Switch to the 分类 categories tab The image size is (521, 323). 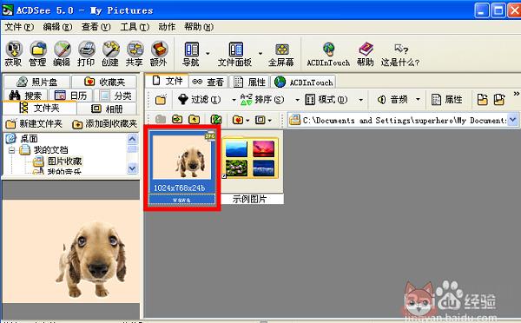[115, 96]
